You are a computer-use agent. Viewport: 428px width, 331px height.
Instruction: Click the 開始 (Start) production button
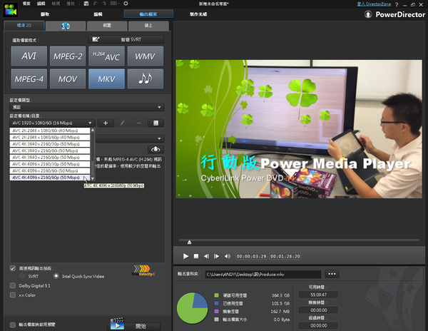click(141, 325)
